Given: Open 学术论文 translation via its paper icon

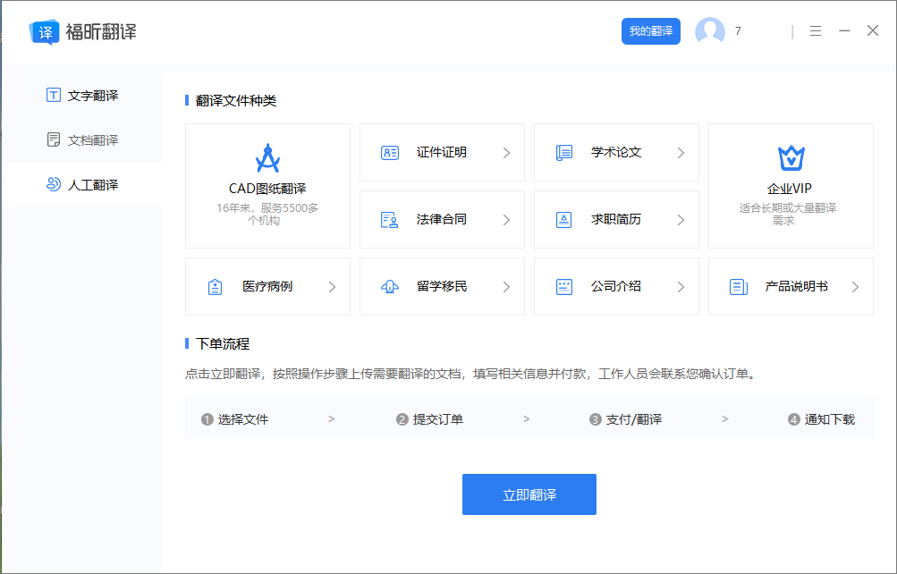Looking at the screenshot, I should [x=562, y=152].
